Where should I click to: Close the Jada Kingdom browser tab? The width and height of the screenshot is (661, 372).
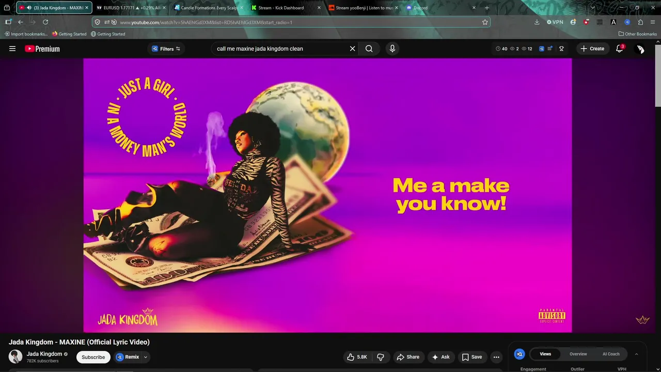coord(87,8)
